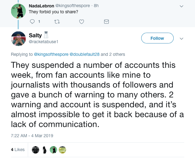195x160 pixels.
Task: Click the NadaLebron display name
Action: [x=42, y=6]
